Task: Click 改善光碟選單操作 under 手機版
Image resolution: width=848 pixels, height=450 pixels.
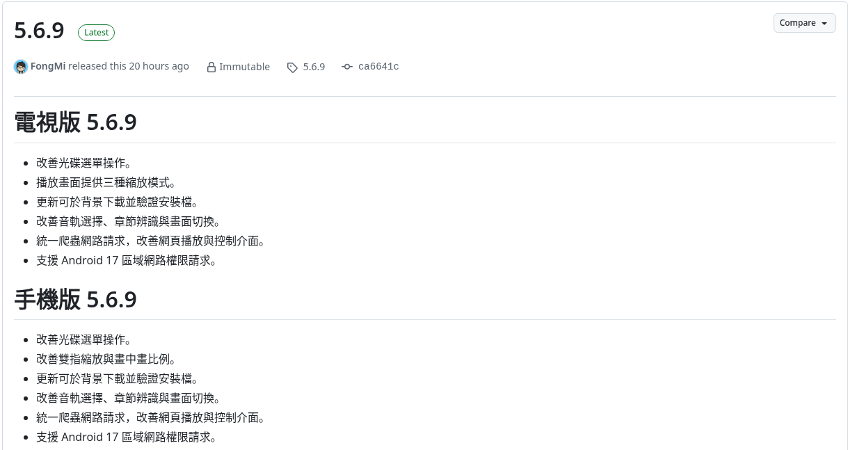Action: (84, 339)
